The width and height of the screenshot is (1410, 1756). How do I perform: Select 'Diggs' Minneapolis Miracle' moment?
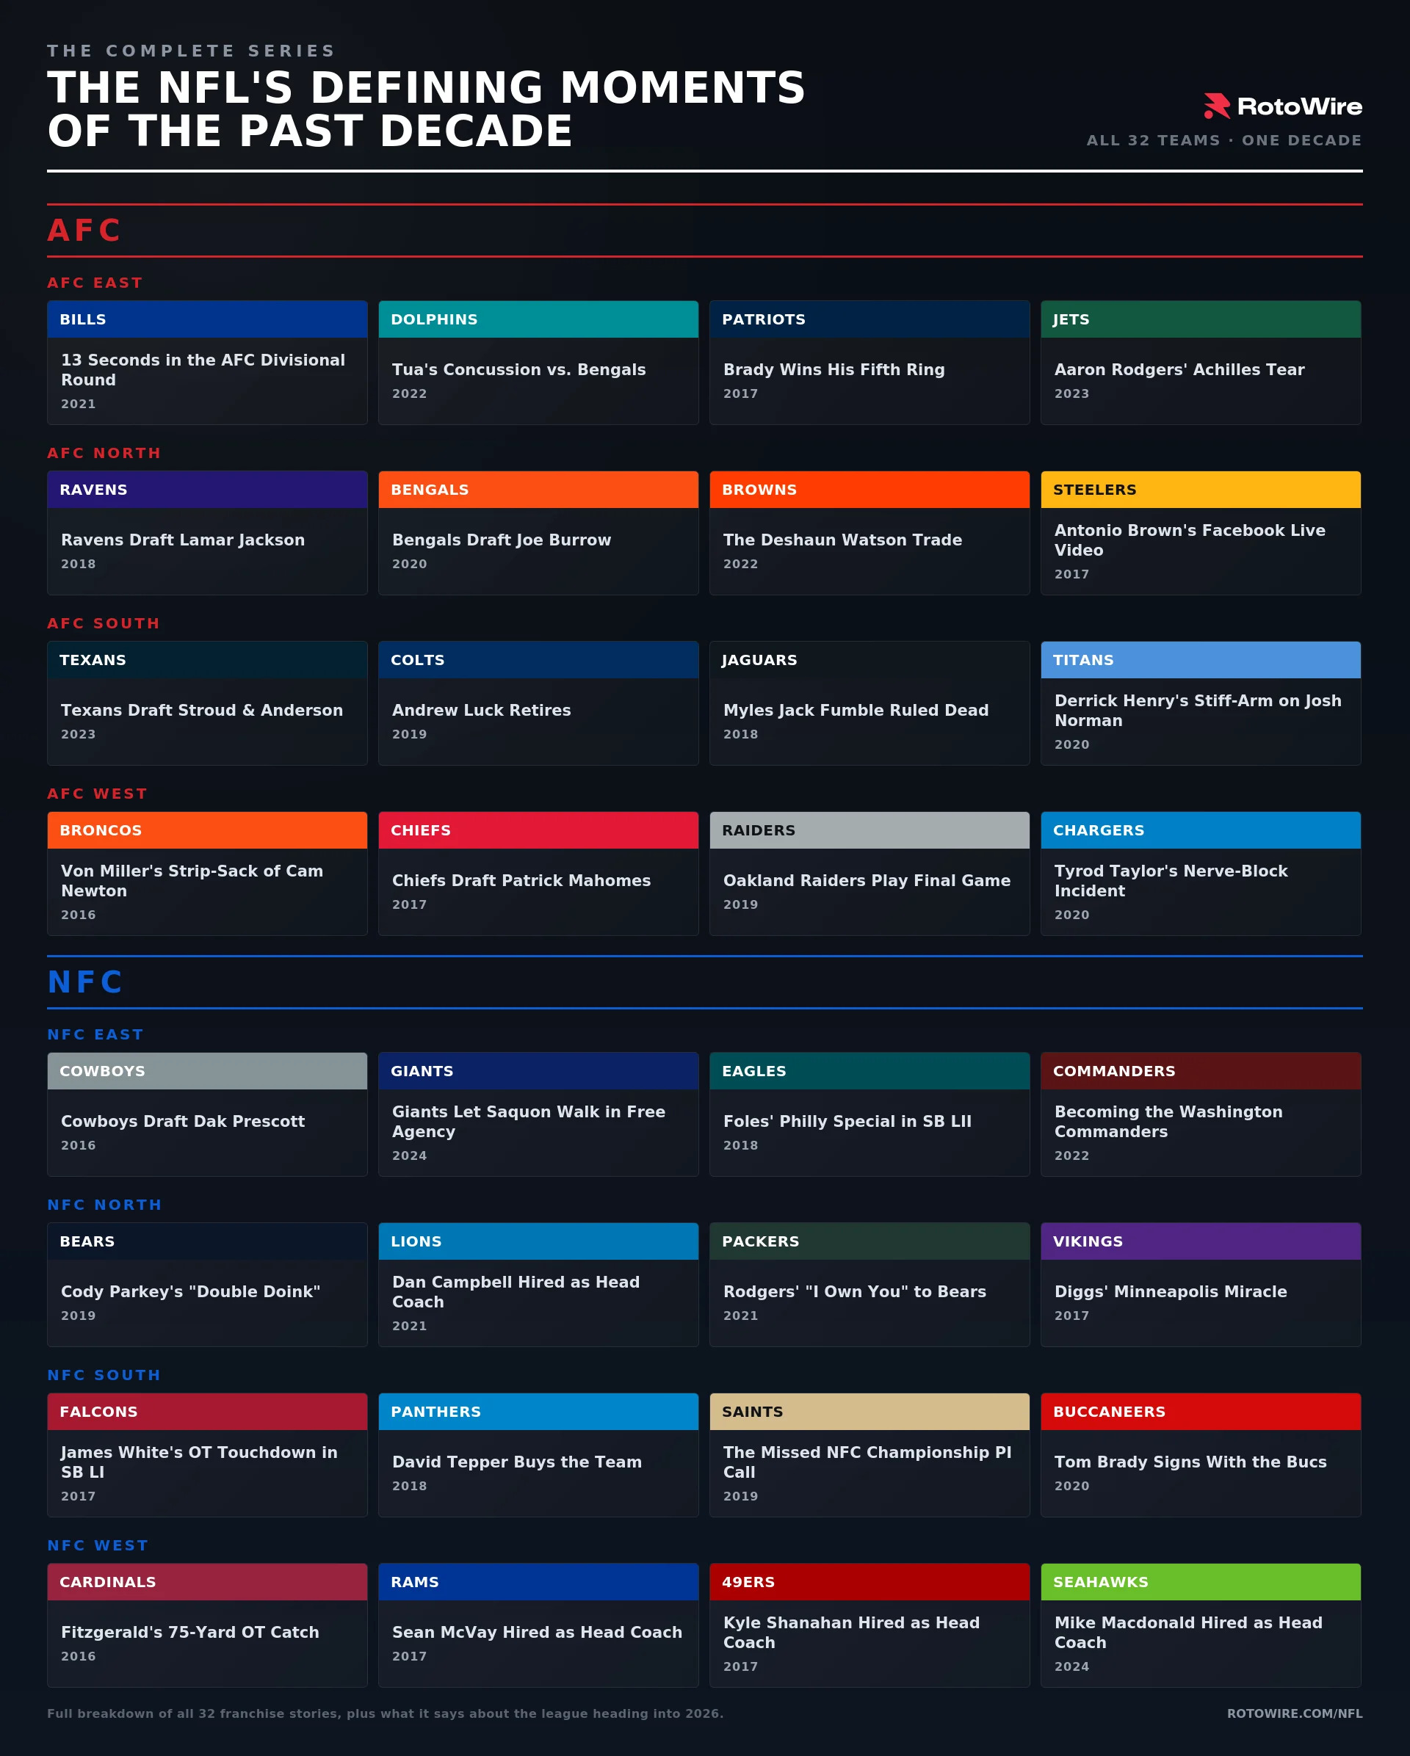click(1171, 1292)
